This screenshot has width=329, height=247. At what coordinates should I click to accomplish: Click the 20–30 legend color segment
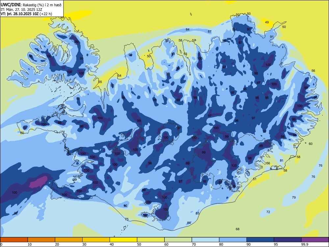coord(69,240)
